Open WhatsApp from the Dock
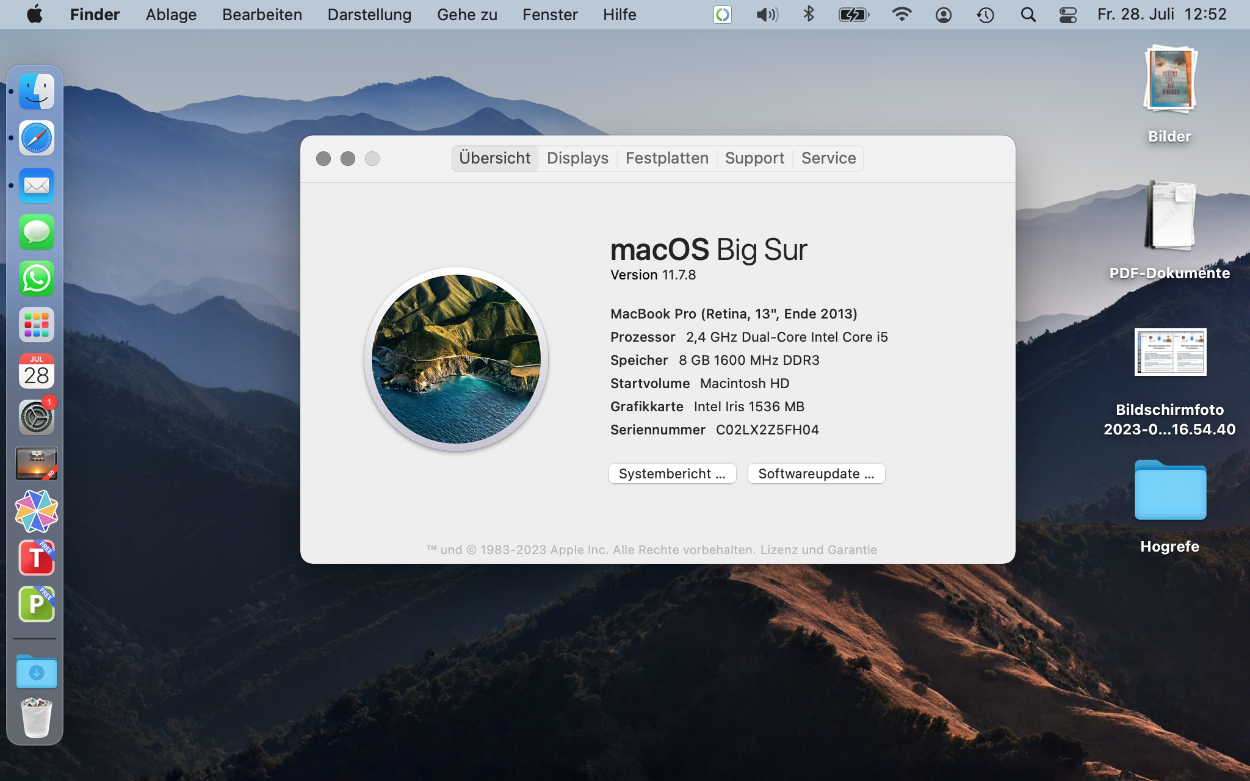The image size is (1250, 781). [37, 279]
